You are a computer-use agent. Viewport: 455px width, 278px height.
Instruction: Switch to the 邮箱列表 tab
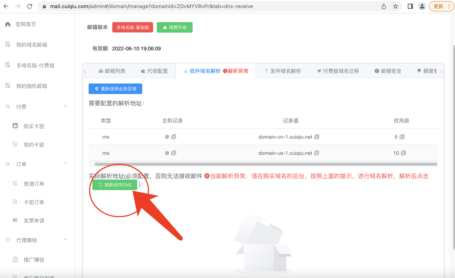click(x=112, y=71)
